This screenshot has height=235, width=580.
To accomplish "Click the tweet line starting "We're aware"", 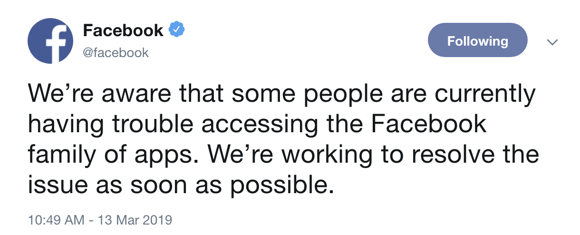I will coord(281,95).
